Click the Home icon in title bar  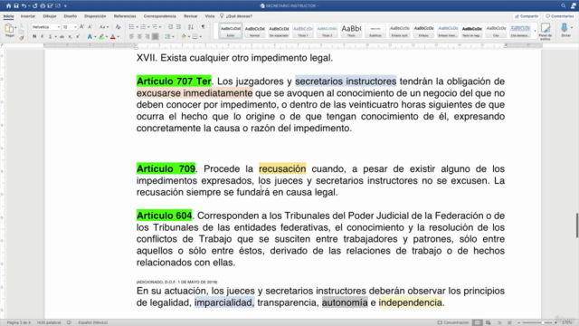click(8, 6)
